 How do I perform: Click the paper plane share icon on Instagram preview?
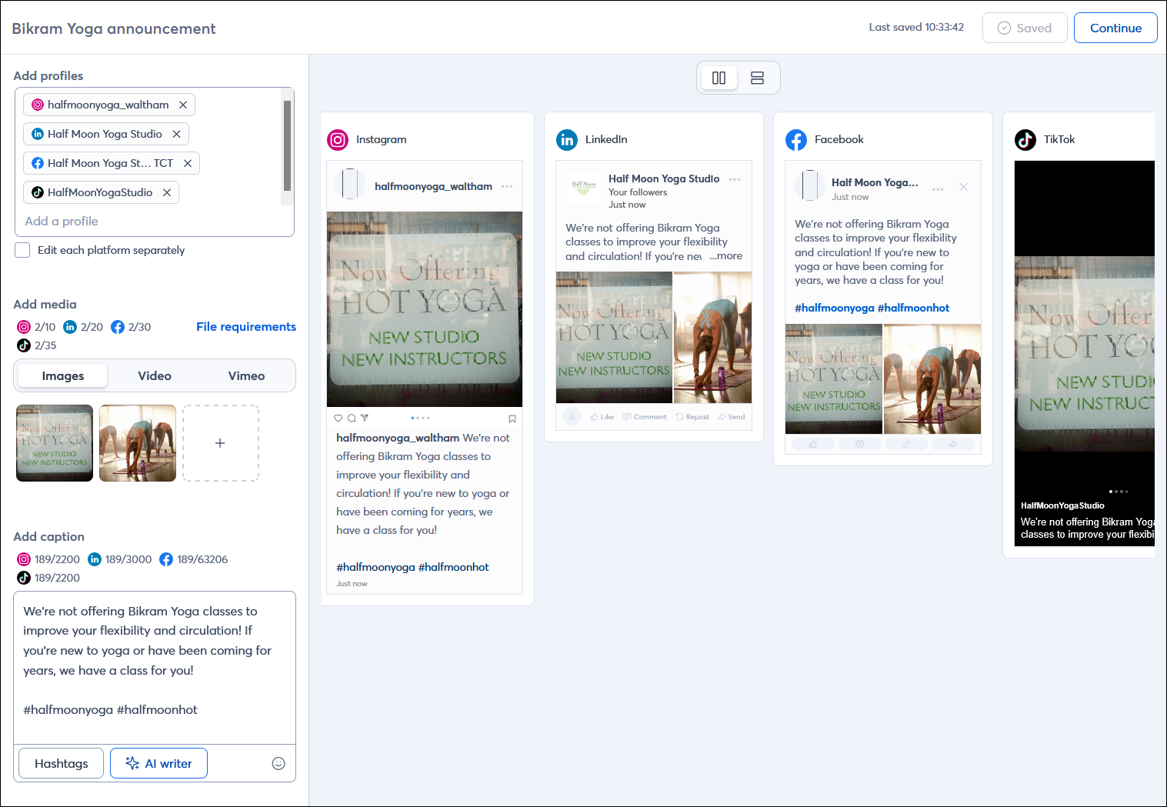tap(364, 418)
